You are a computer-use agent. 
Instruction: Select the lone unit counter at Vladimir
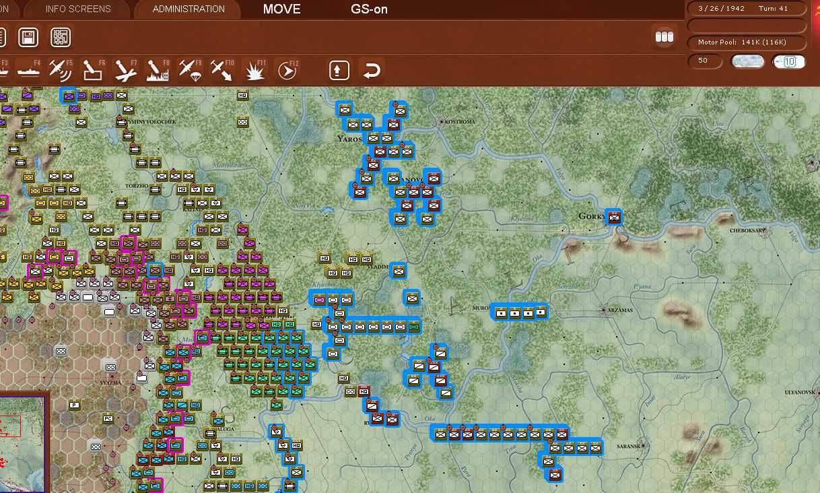pos(399,271)
